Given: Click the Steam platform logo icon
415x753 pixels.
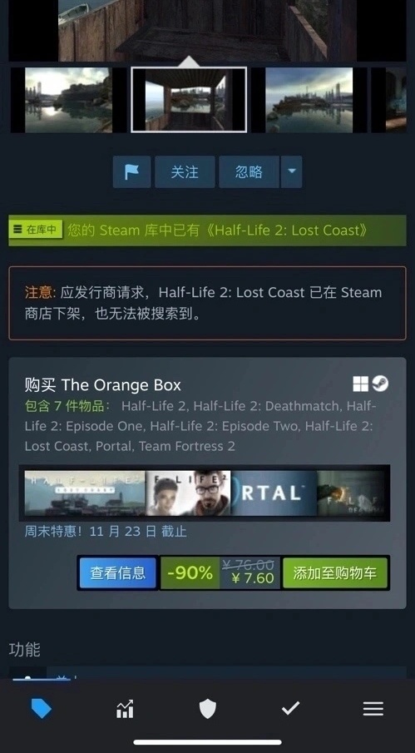Looking at the screenshot, I should (380, 384).
